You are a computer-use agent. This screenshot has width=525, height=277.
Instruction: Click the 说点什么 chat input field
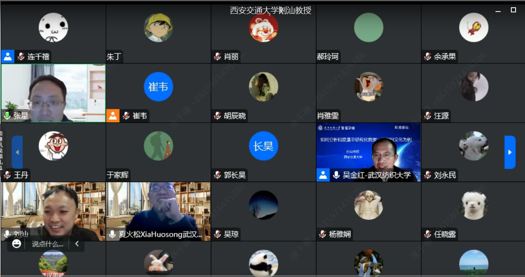tap(47, 244)
